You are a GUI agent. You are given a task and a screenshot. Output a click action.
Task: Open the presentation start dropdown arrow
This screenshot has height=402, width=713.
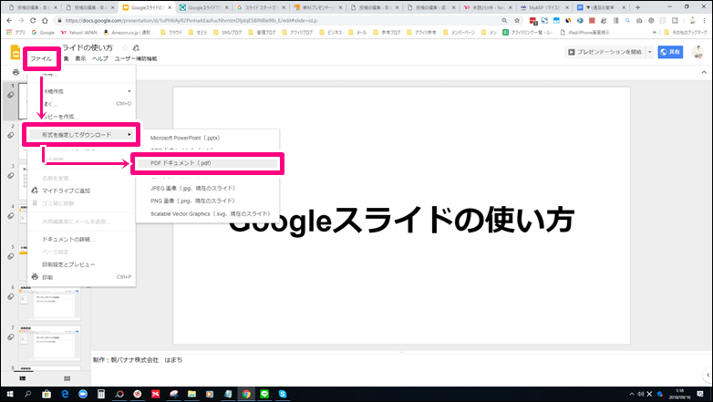click(x=650, y=52)
